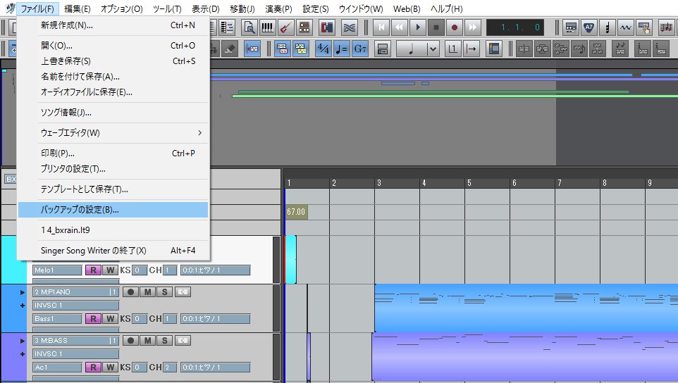Start playback with the play button
The height and width of the screenshot is (383, 678).
pos(418,27)
